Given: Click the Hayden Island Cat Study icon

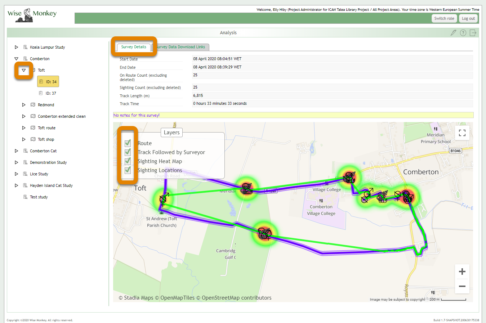Looking at the screenshot, I should point(25,185).
